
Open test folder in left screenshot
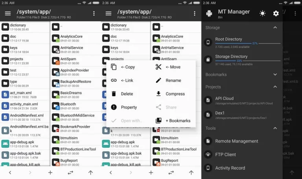pyautogui.click(x=25, y=72)
